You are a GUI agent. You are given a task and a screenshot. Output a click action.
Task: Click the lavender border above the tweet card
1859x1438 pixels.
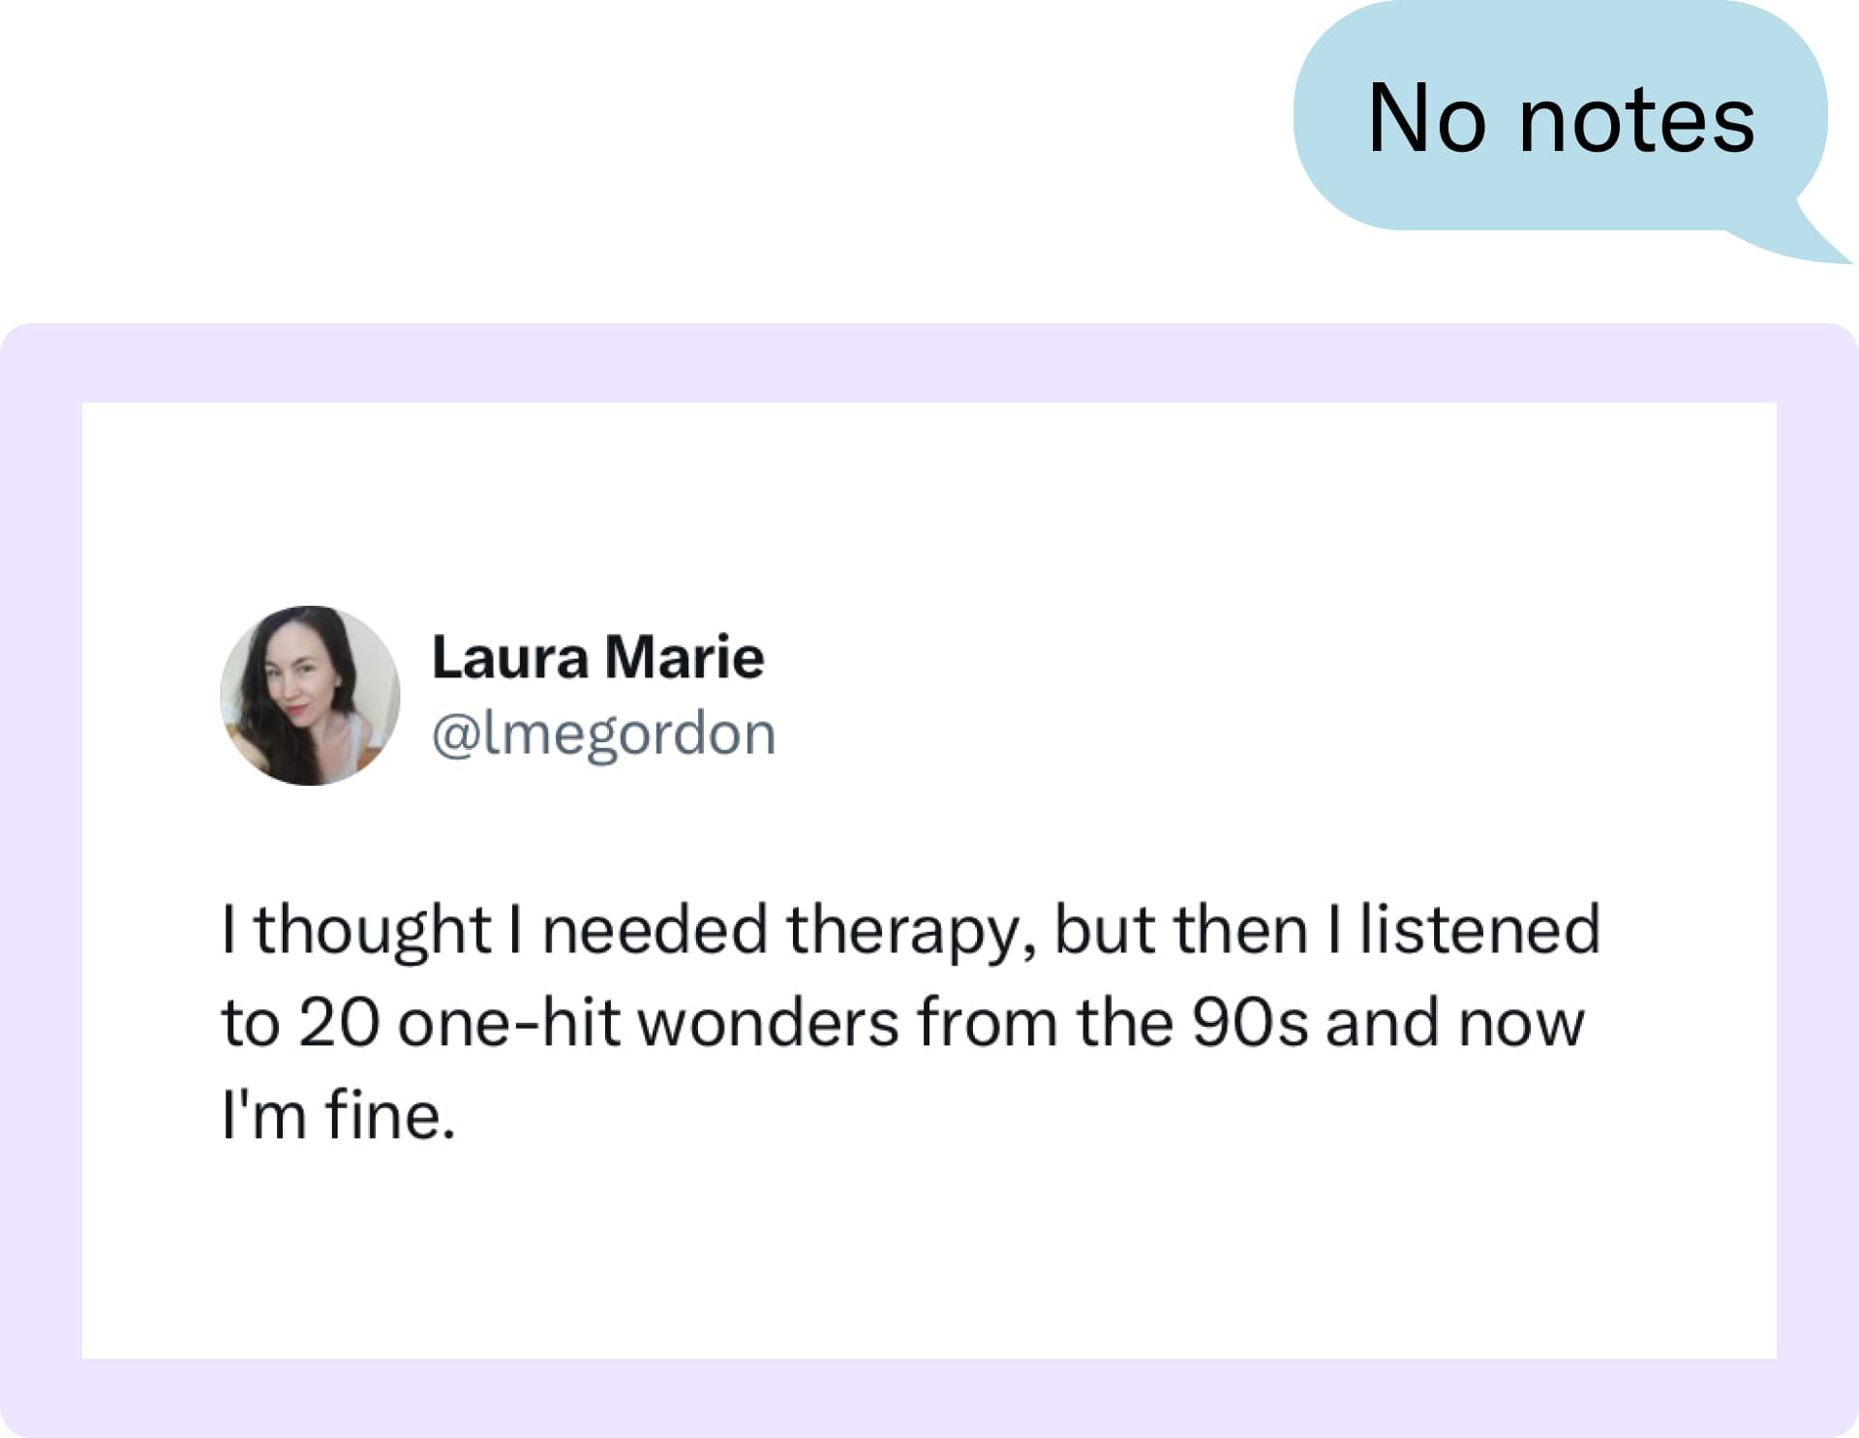point(929,363)
